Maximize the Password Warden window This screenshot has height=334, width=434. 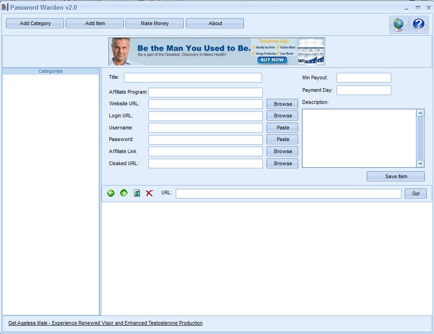pos(418,8)
